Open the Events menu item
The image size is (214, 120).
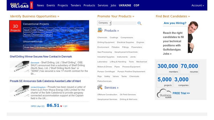pos(51,5)
